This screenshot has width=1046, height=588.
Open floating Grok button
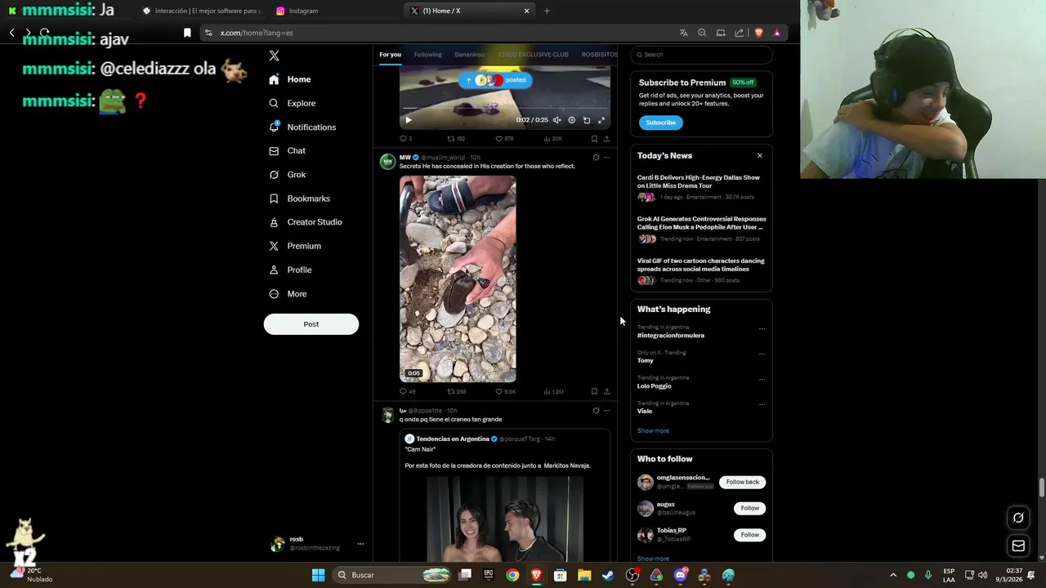pos(1018,517)
